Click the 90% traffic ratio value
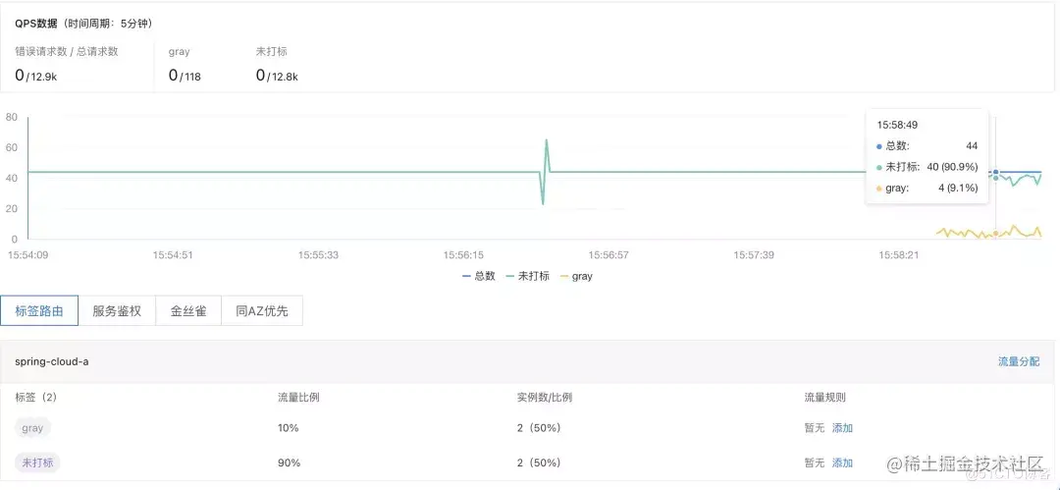 point(289,463)
